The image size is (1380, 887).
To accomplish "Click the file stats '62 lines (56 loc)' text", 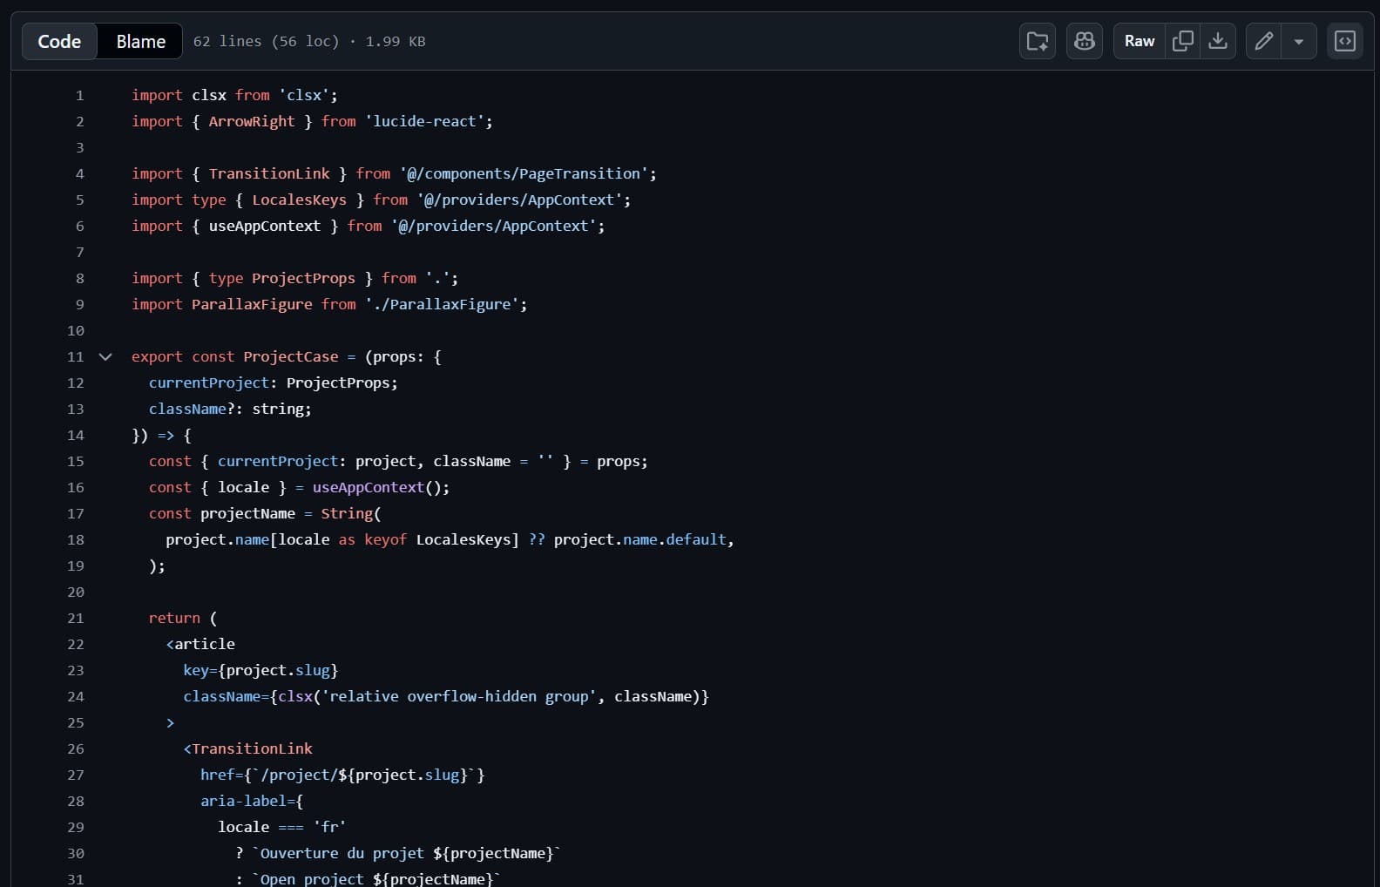I will [266, 41].
